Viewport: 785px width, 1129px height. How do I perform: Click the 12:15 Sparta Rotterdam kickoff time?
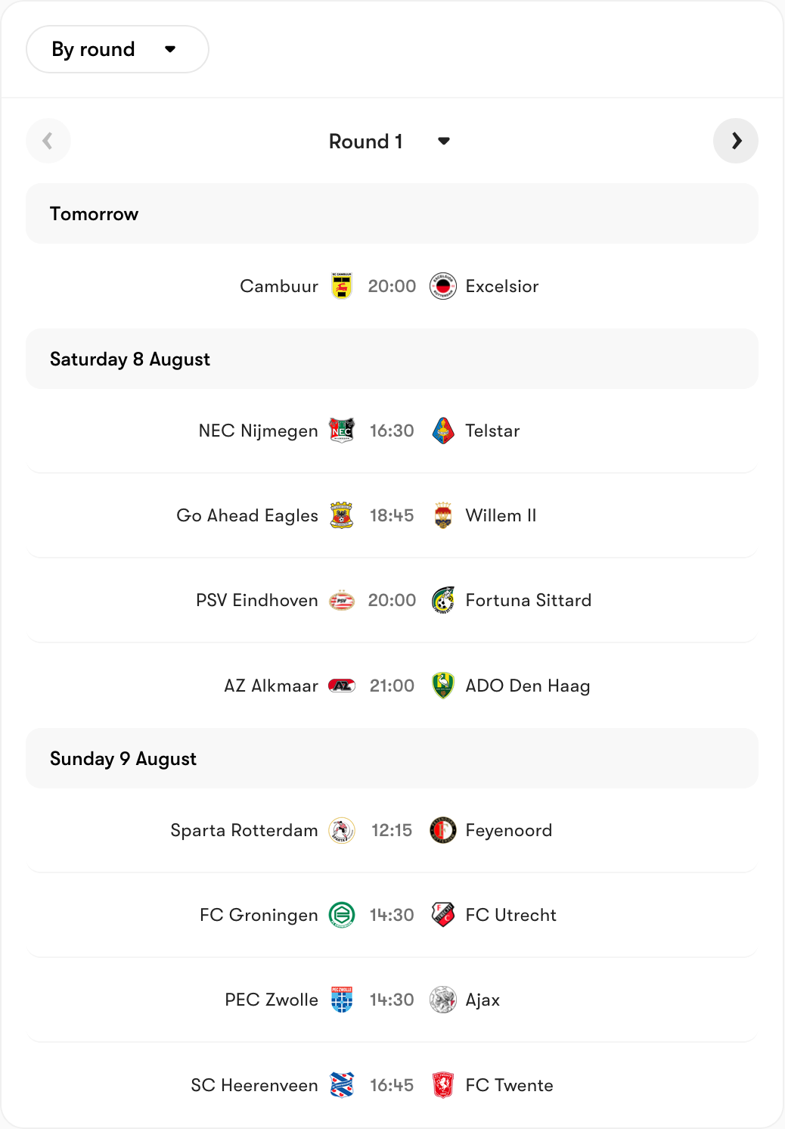[392, 830]
